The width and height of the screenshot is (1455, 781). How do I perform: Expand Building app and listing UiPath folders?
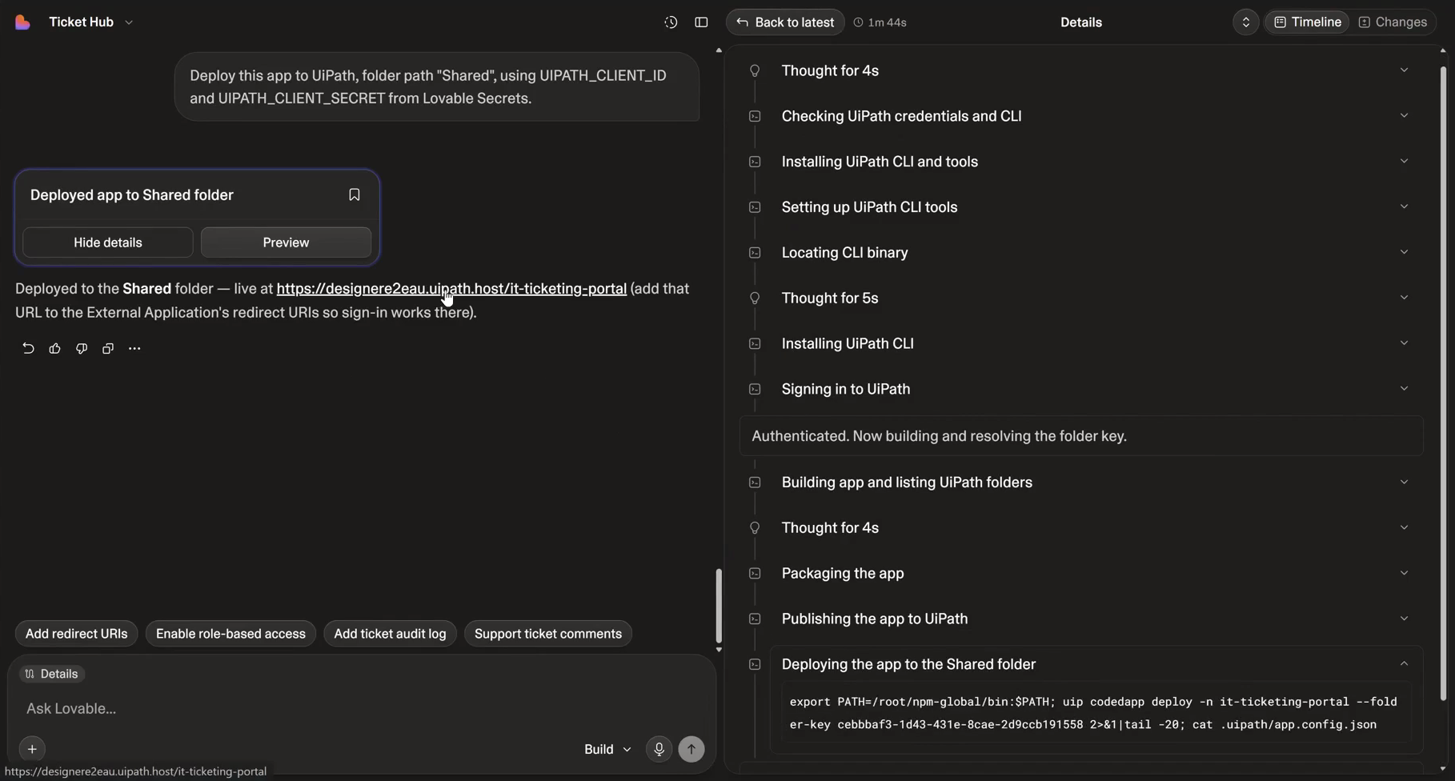(1404, 483)
